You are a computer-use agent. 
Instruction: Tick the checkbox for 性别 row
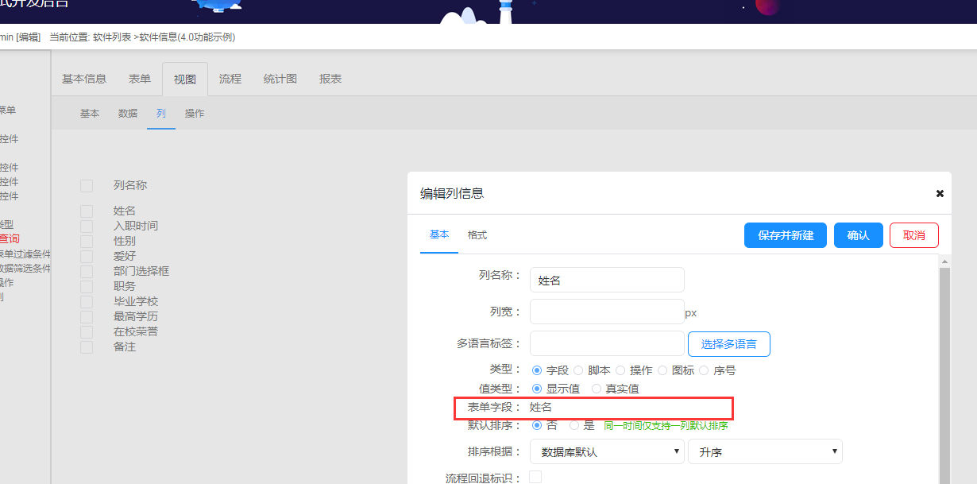click(x=87, y=241)
